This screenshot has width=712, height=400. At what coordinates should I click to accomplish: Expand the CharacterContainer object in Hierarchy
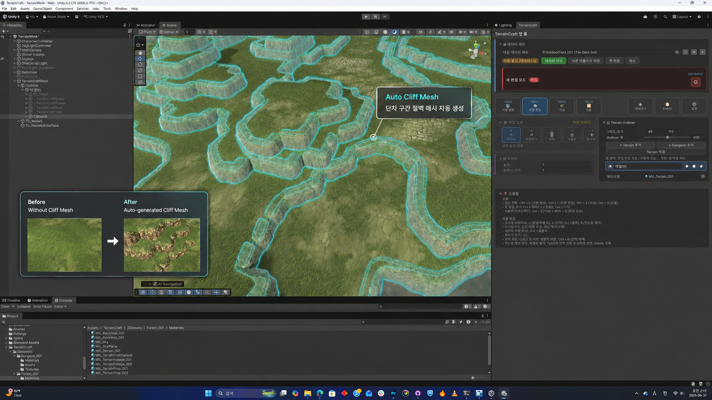(x=15, y=41)
